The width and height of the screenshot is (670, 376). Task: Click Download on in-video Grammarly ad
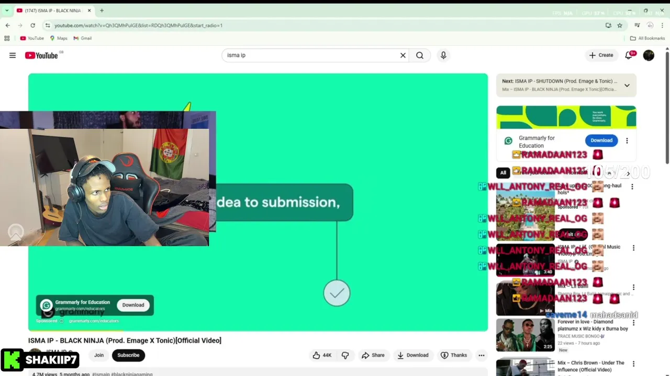133,305
